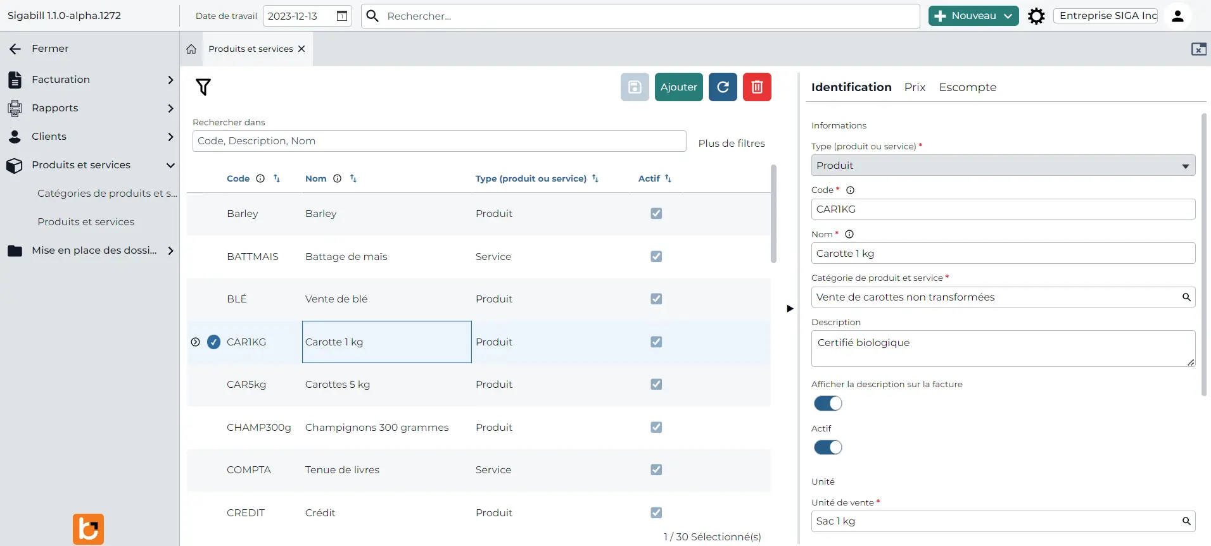This screenshot has width=1211, height=546.
Task: Switch to the Identification tab
Action: pos(851,87)
